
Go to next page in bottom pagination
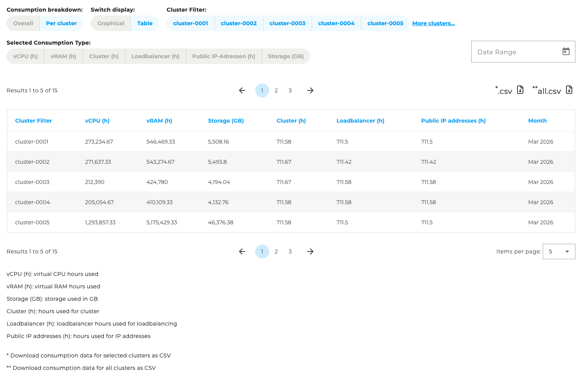coord(310,251)
